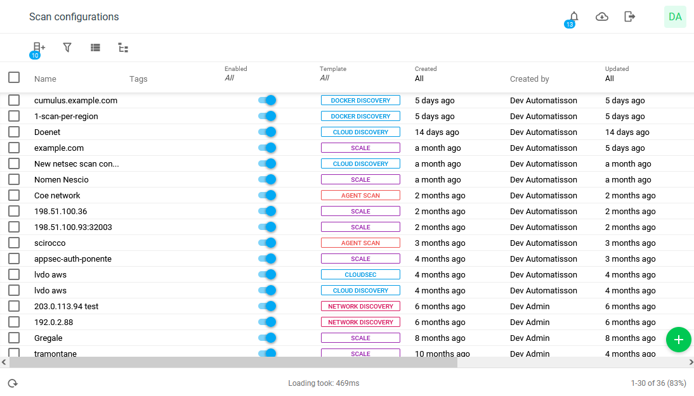This screenshot has width=694, height=396.
Task: Switch to list view
Action: 95,47
